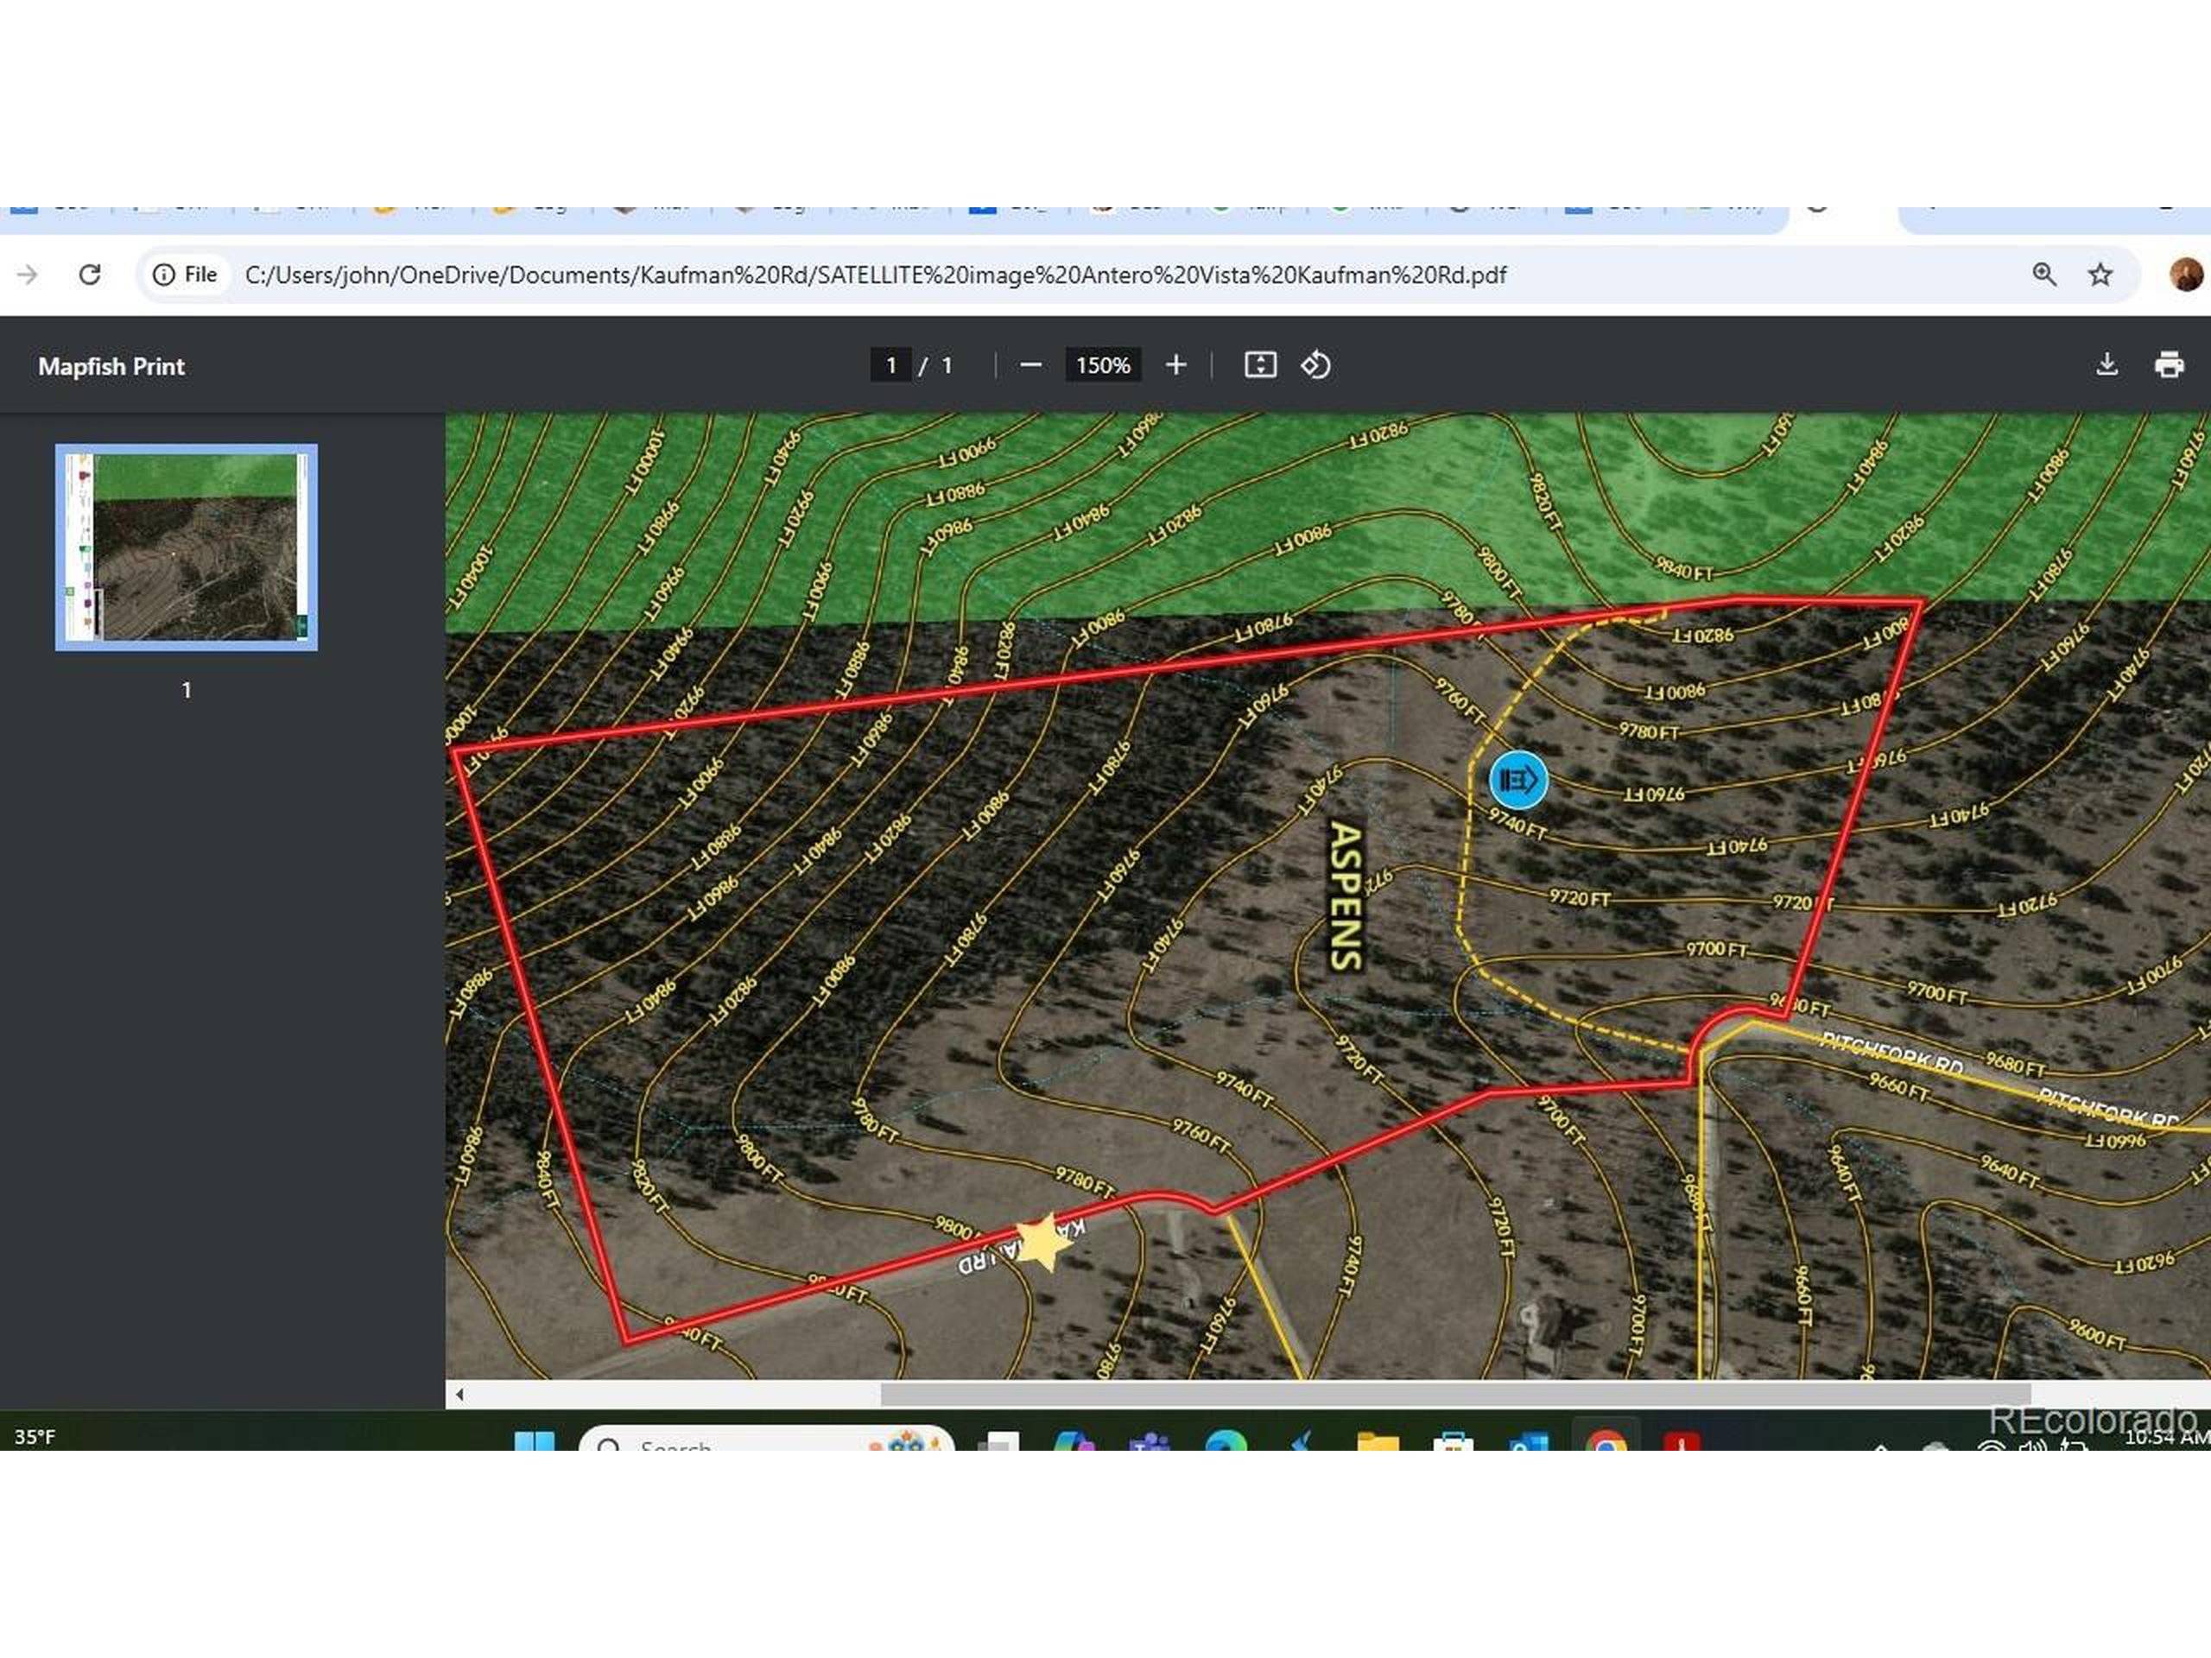Zoom in on the PDF with the plus button
The height and width of the screenshot is (1658, 2211).
pos(1176,366)
